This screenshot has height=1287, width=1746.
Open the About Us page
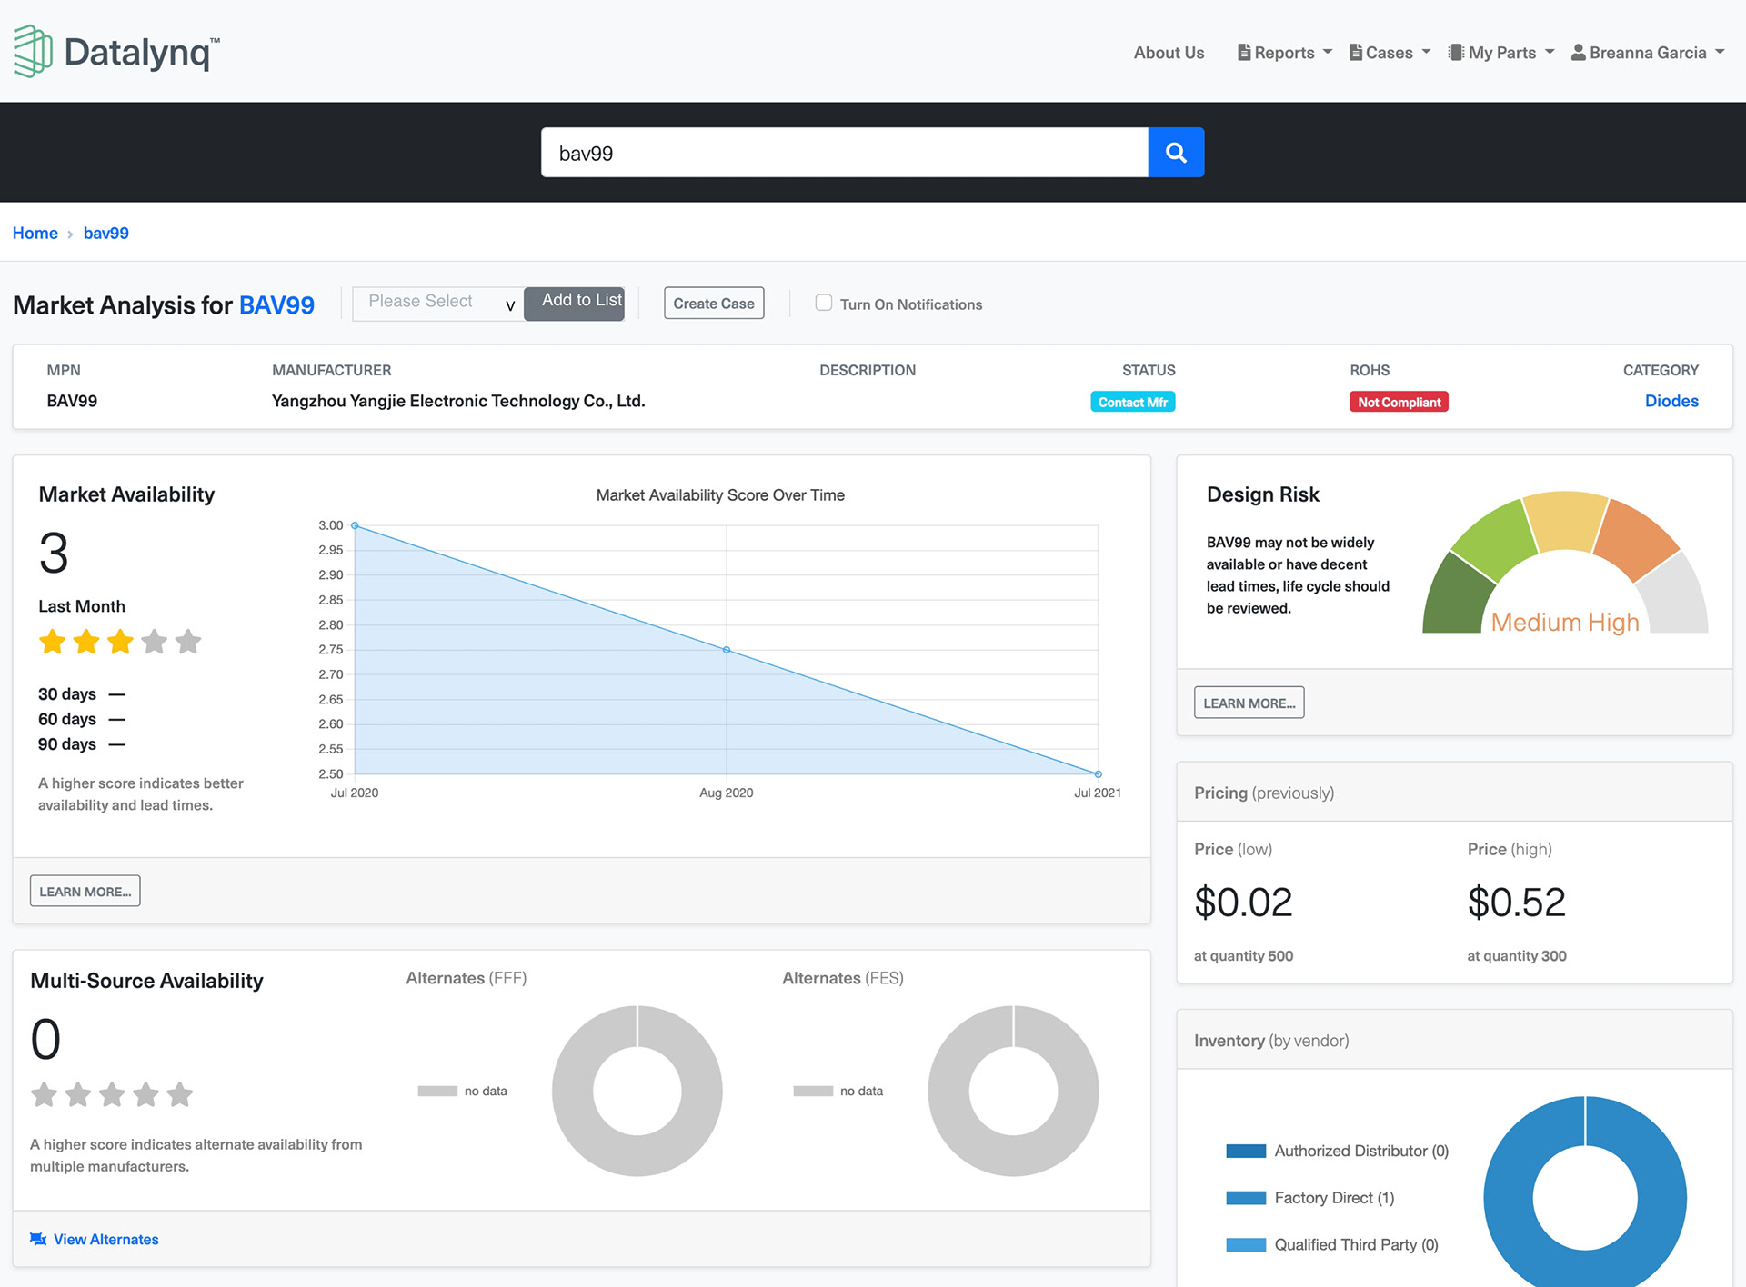point(1169,53)
